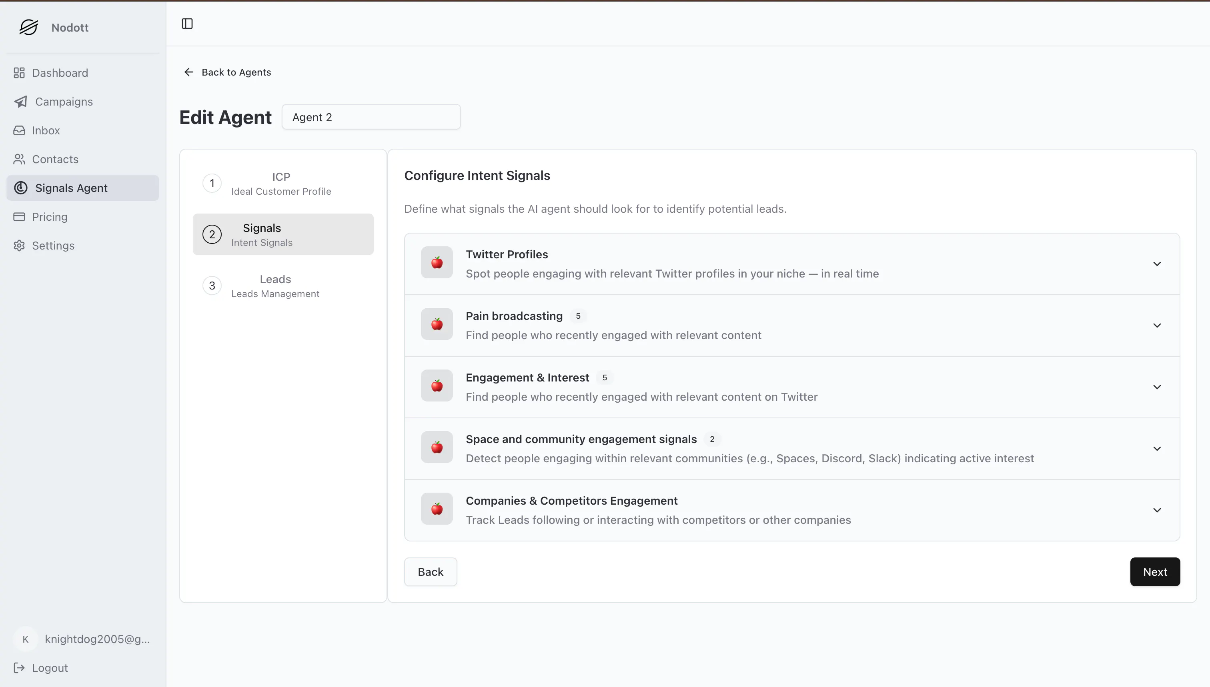This screenshot has height=687, width=1210.
Task: Expand the Pain broadcasting chevron
Action: point(1157,326)
